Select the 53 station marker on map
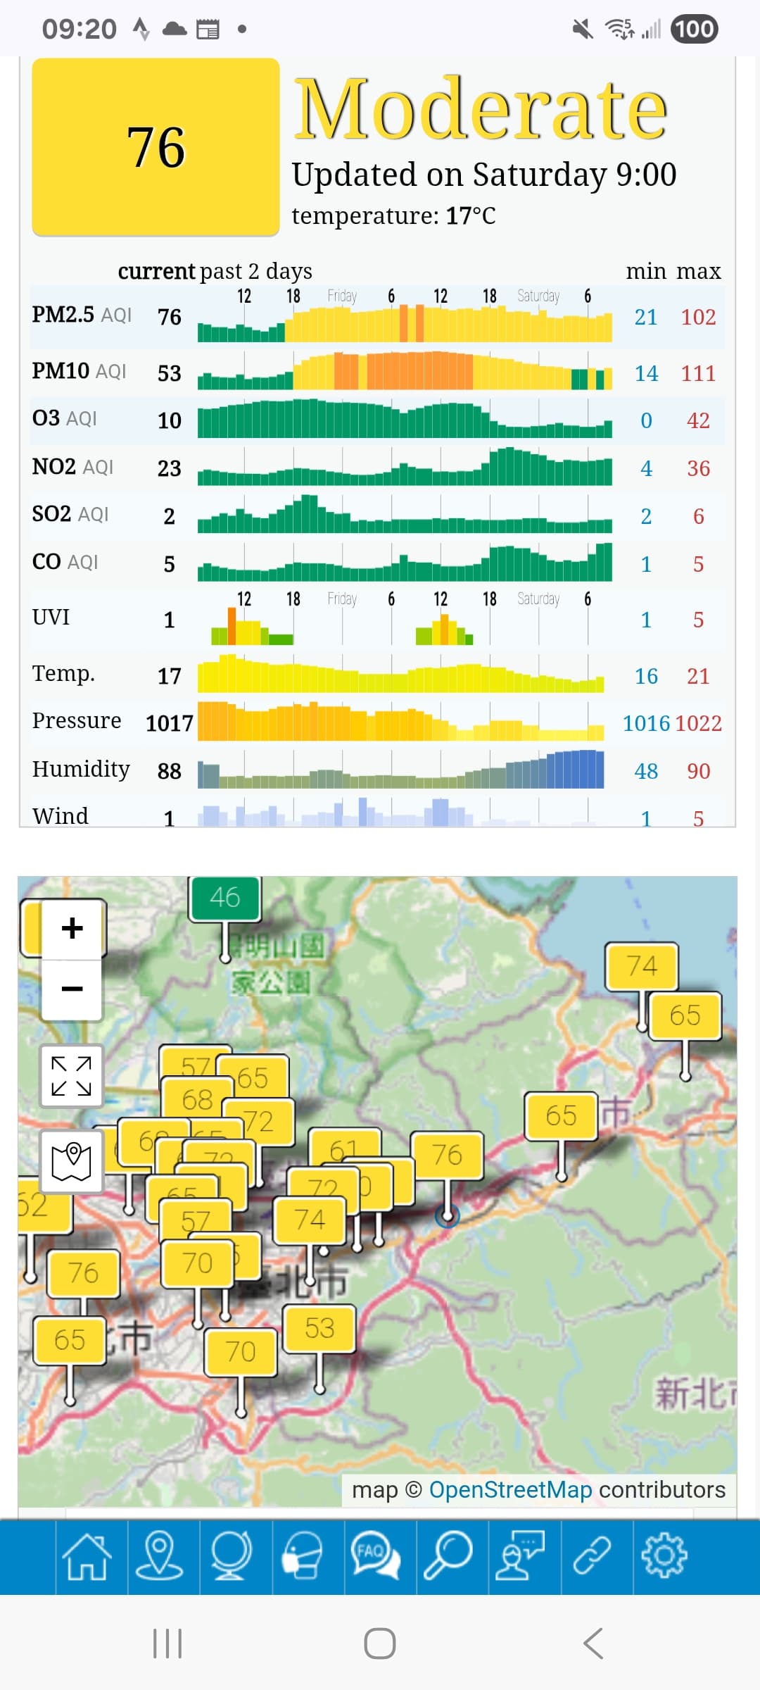 [x=319, y=1328]
